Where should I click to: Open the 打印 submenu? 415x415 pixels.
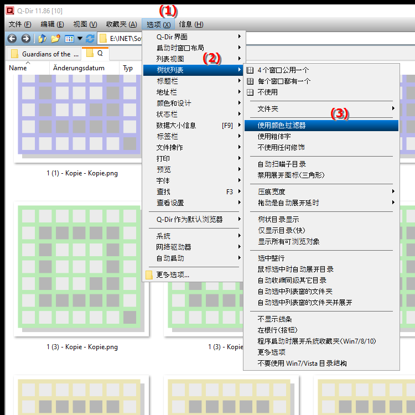pos(193,159)
